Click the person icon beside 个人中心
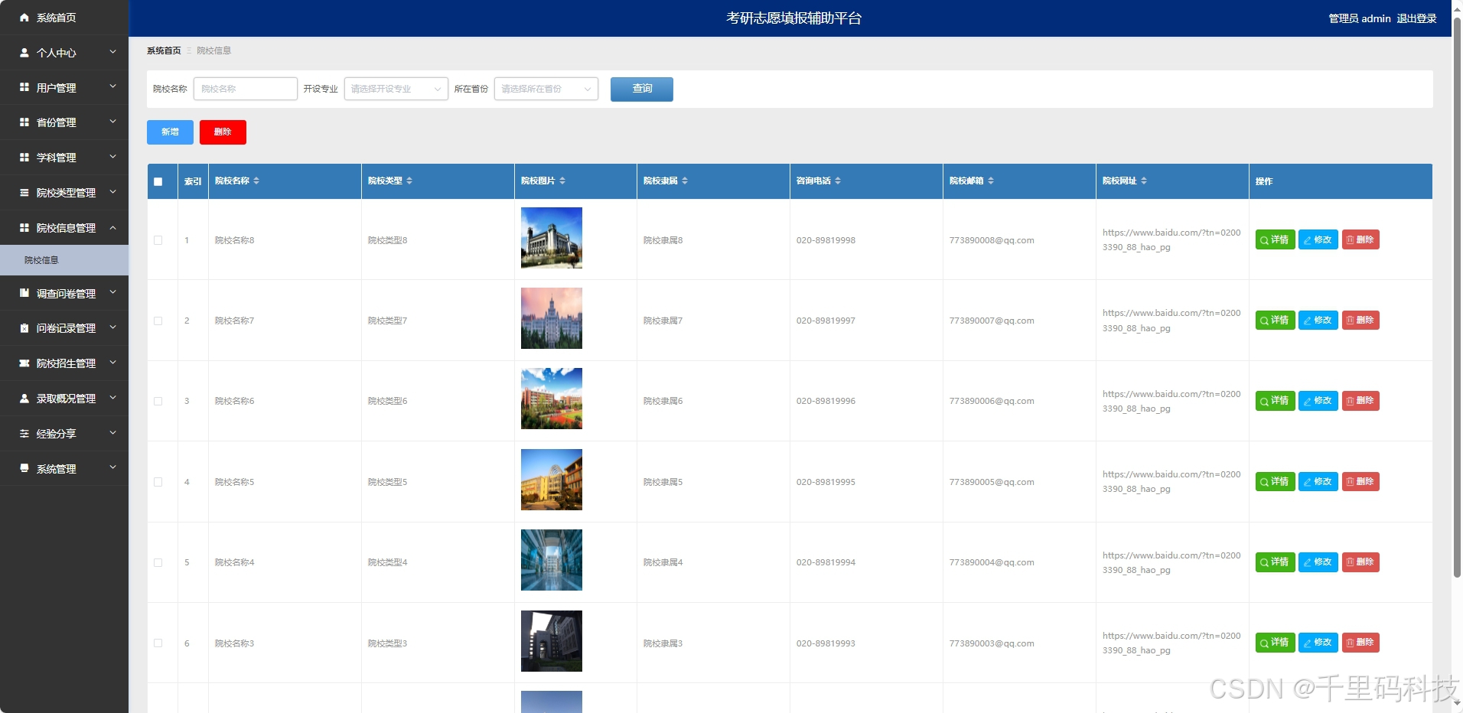 tap(24, 53)
